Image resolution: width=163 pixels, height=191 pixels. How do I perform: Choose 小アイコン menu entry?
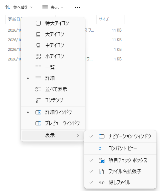pos(53,56)
